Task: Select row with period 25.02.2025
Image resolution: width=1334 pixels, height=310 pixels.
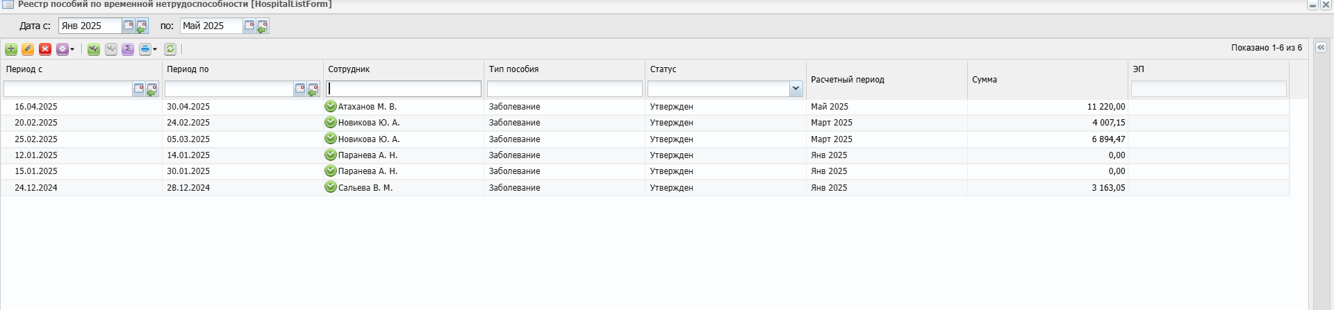Action: tap(645, 139)
